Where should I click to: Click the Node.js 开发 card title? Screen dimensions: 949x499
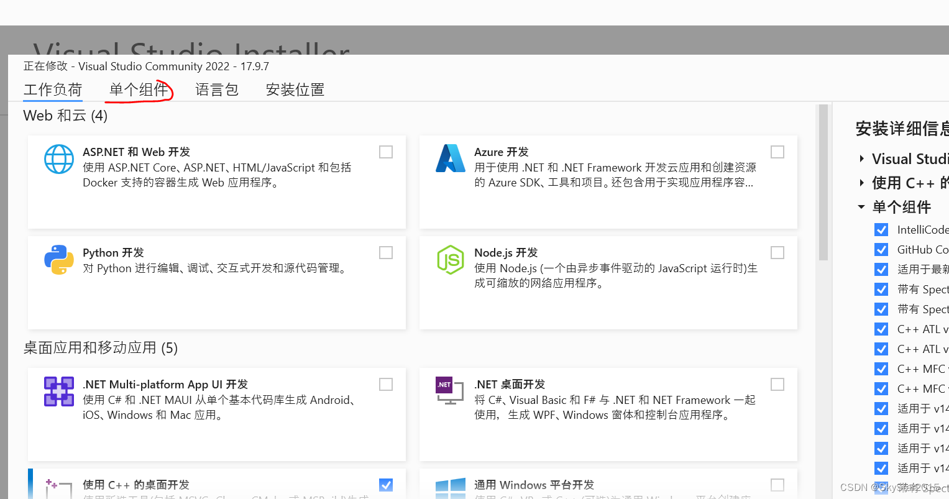[x=506, y=253]
